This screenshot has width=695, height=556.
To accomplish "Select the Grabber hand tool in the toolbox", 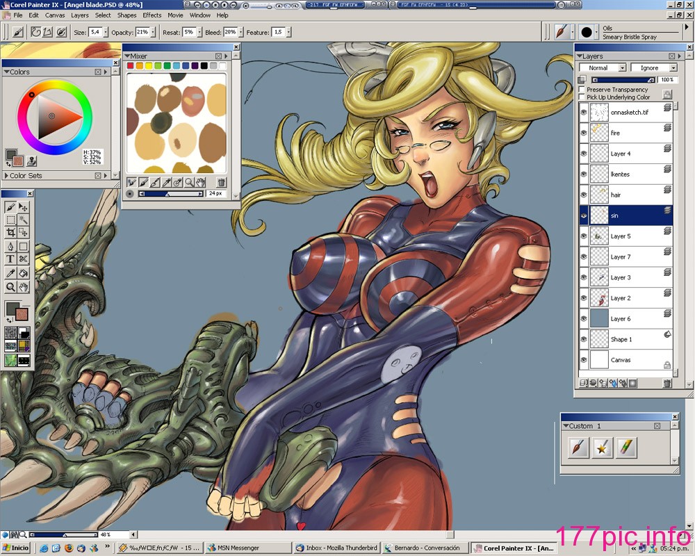I will point(23,287).
